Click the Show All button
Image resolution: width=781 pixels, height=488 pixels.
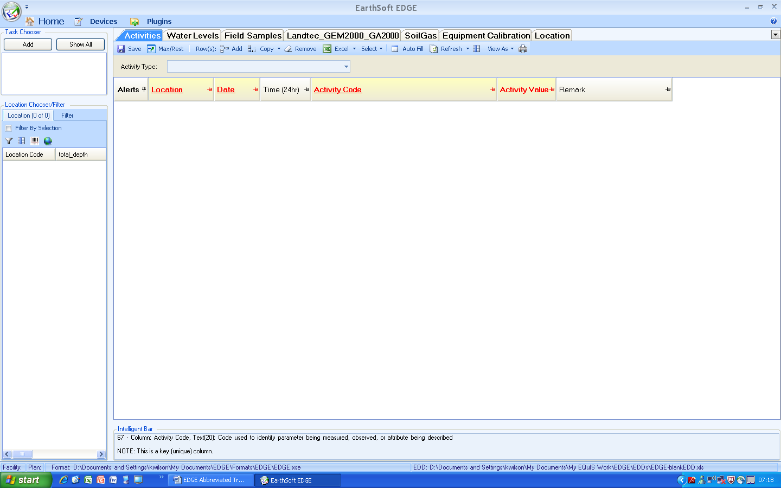(80, 44)
